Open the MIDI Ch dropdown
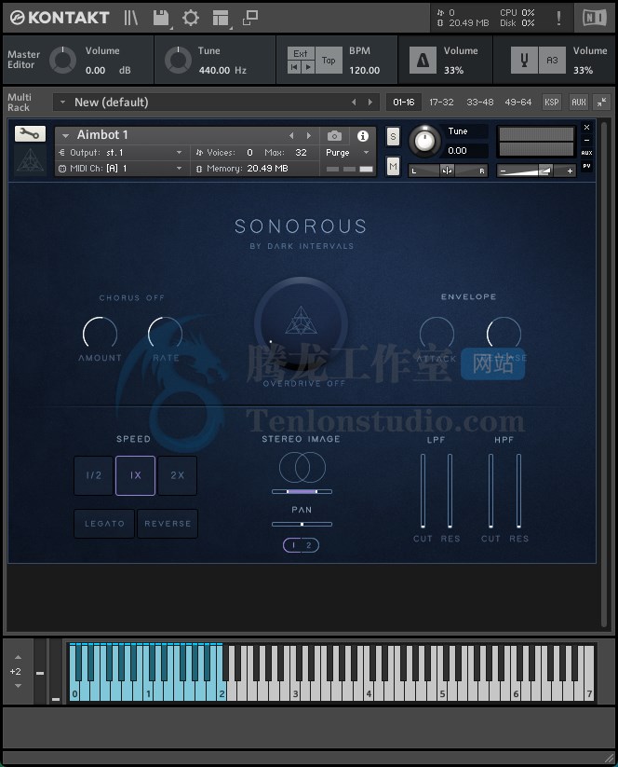Viewport: 618px width, 767px height. [x=121, y=169]
